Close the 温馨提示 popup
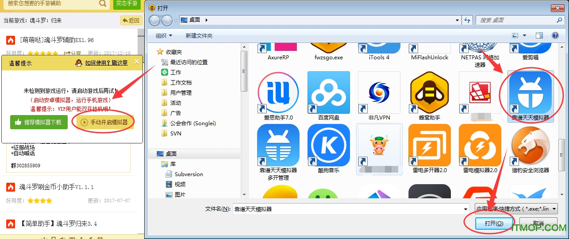 (137, 62)
